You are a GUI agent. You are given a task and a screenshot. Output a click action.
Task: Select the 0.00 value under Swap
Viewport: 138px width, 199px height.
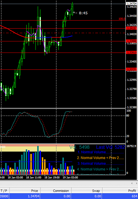(98, 196)
